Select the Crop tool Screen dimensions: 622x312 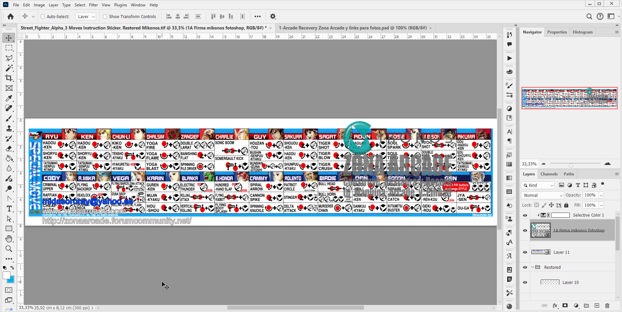point(9,78)
